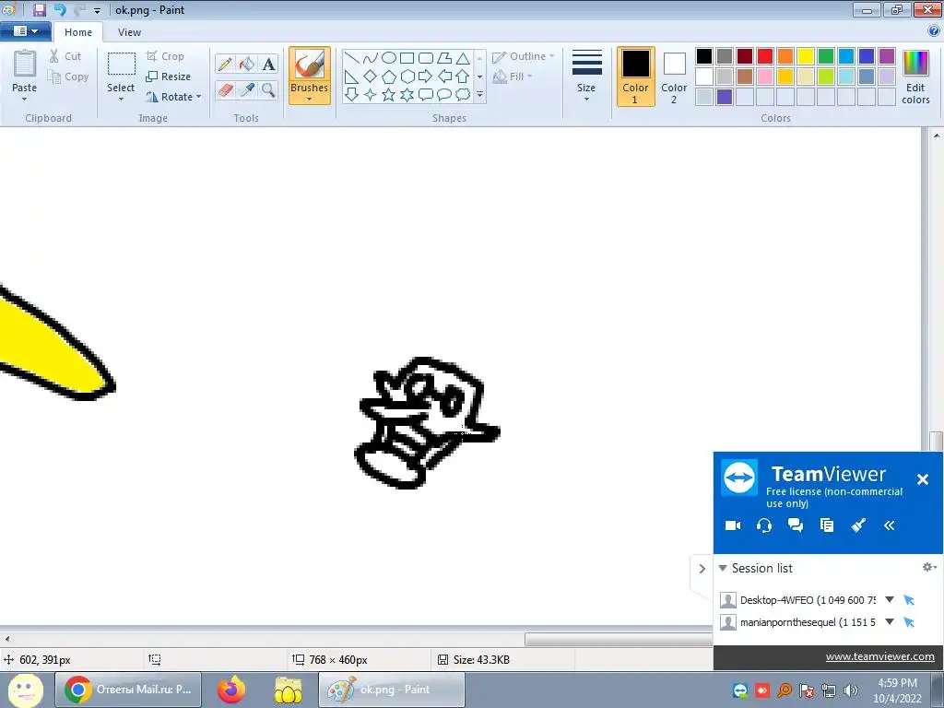
Task: Toggle Color 2 selection
Action: coord(674,77)
